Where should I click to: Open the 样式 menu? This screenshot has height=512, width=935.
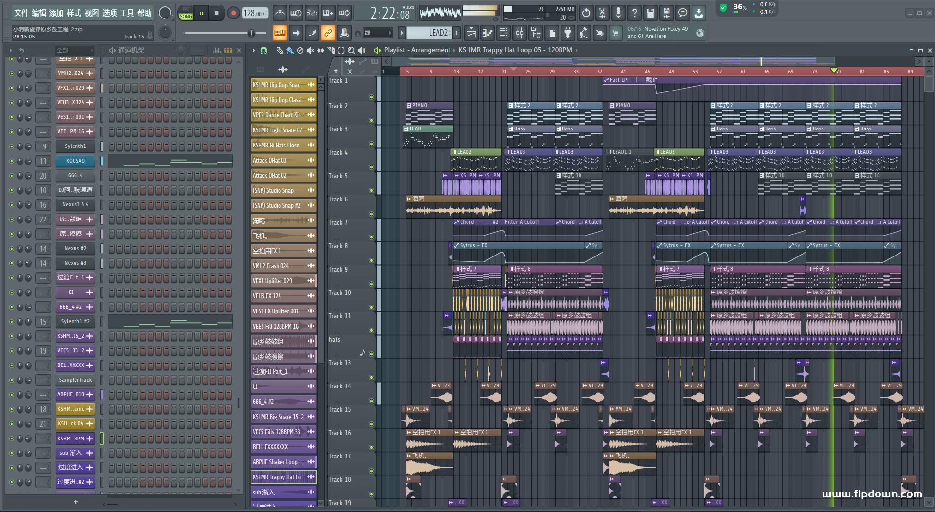tap(74, 13)
